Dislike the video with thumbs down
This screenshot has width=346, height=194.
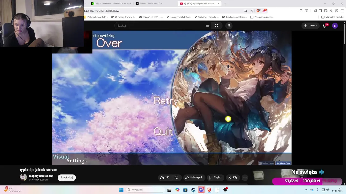[177, 178]
